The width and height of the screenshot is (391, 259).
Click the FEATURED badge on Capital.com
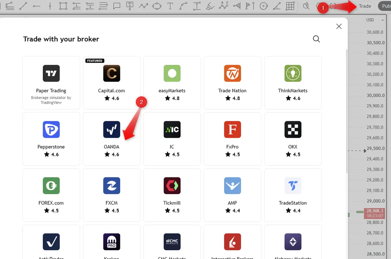coord(95,61)
